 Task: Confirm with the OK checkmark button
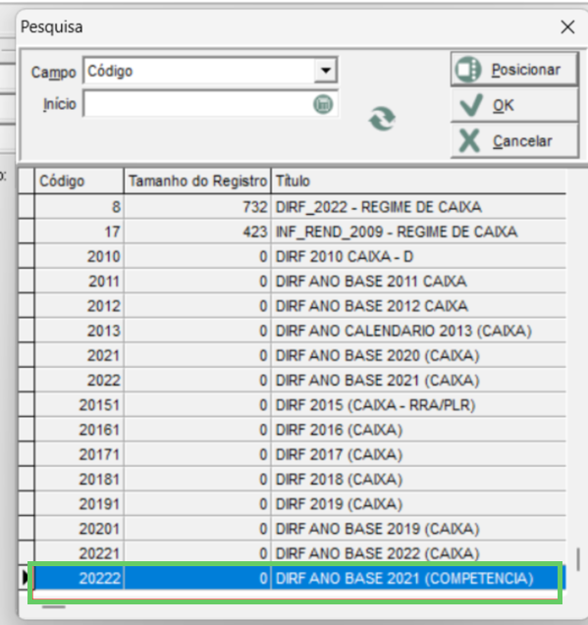click(514, 106)
